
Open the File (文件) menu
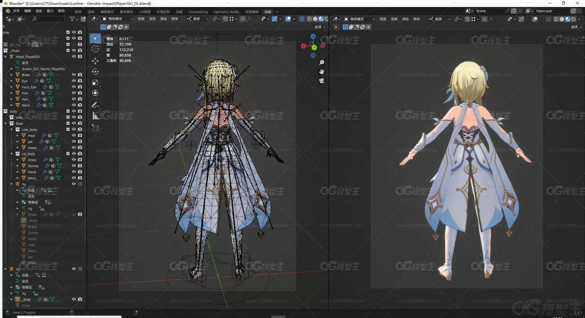pyautogui.click(x=16, y=11)
